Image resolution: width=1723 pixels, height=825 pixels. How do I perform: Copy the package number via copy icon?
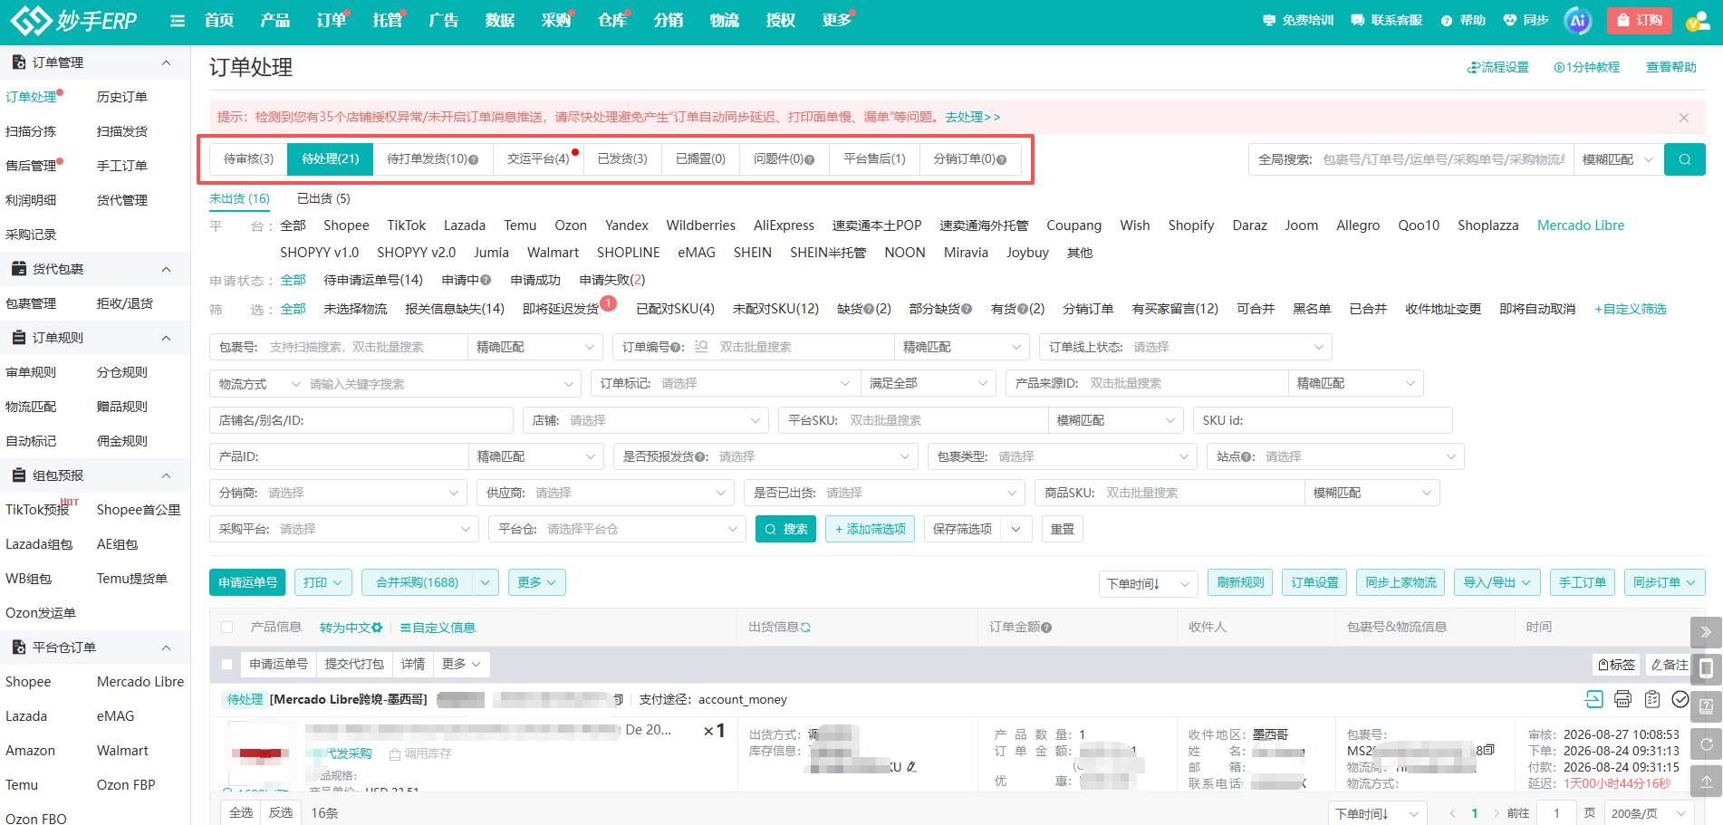[1489, 750]
